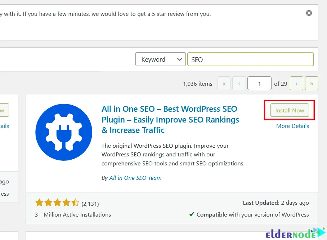Click the All in One SEO plugin logo
This screenshot has width=327, height=240.
[x=63, y=132]
